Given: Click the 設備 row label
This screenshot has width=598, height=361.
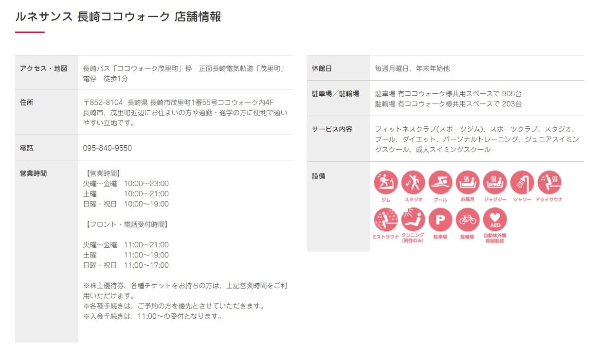Looking at the screenshot, I should pos(318,176).
